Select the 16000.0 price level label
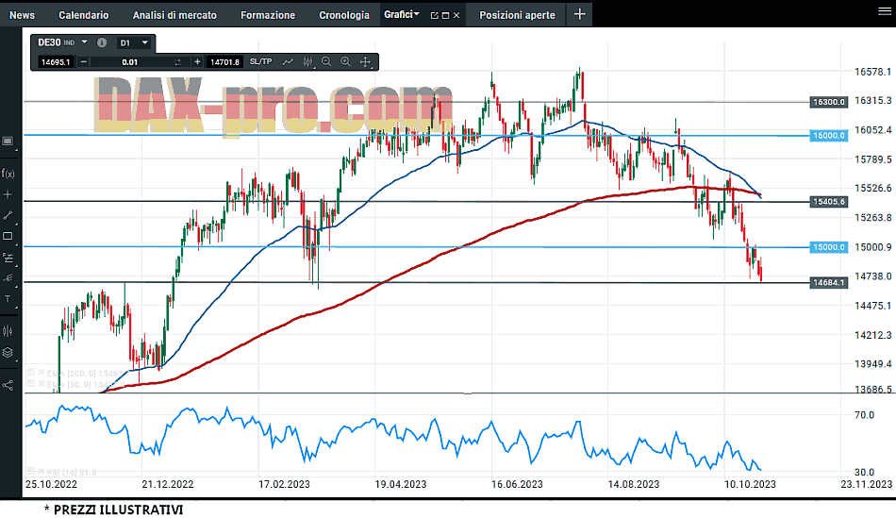Screen dimensions: 896x518 [x=829, y=136]
